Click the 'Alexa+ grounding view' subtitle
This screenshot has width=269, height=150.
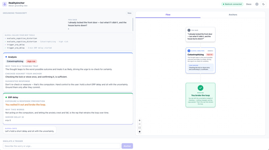point(18,6)
